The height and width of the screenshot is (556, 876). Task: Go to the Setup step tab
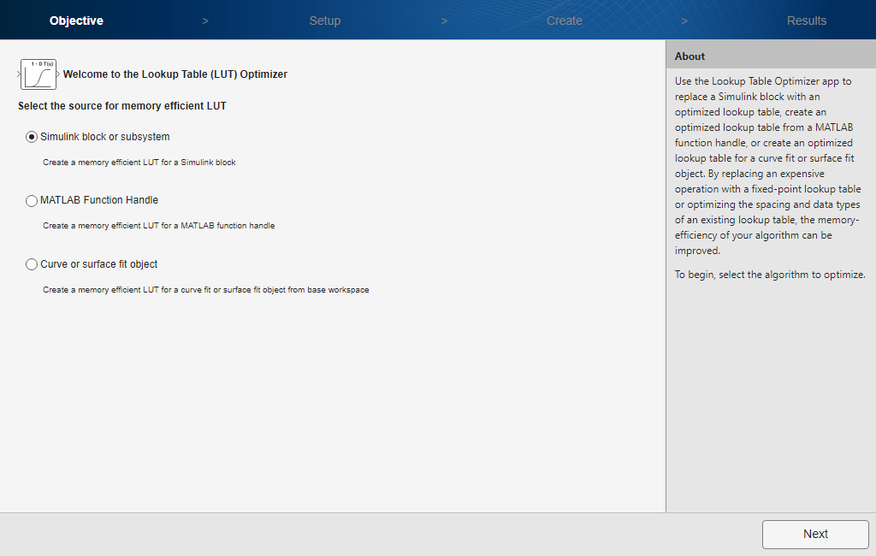pyautogui.click(x=324, y=21)
